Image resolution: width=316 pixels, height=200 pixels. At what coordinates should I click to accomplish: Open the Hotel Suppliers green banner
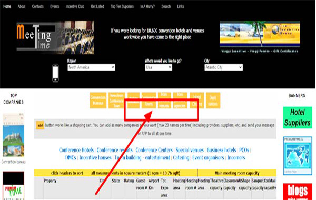pyautogui.click(x=298, y=117)
